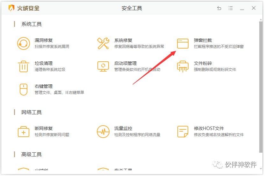Click the 断网修复 title text
The image size is (265, 176).
(44, 128)
